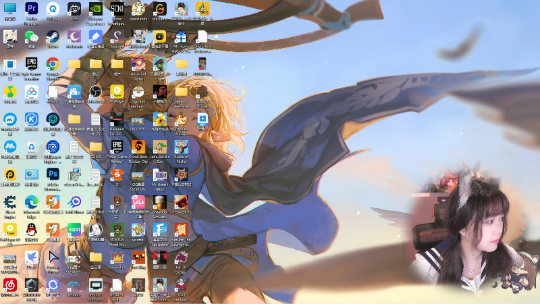540x304 pixels.
Task: Select the blue MP4 video file icon
Action: click(202, 120)
